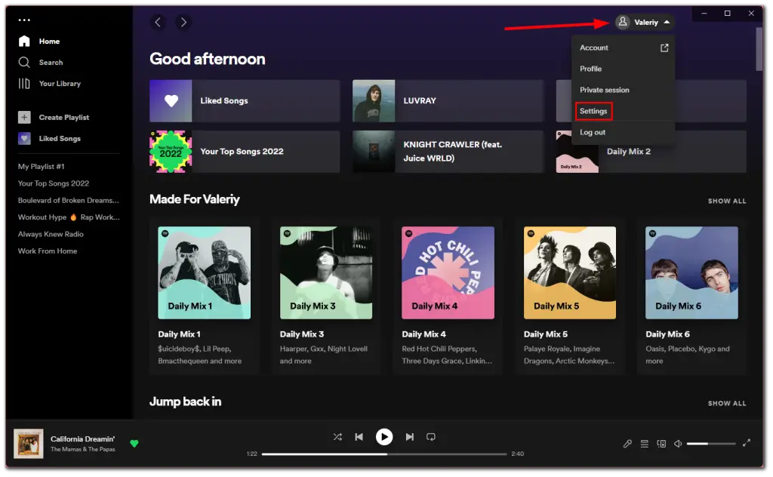
Task: Adjust the volume slider
Action: point(710,444)
